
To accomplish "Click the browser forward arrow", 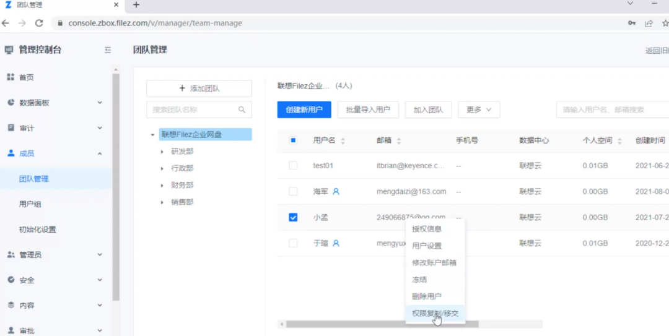I will [22, 23].
